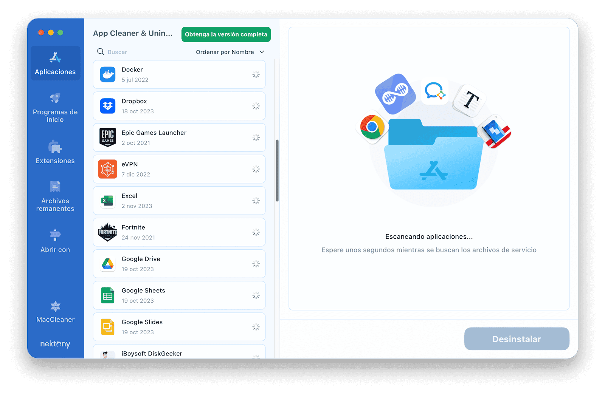The height and width of the screenshot is (394, 605).
Task: Switch to the Extensiones section
Action: (x=55, y=152)
